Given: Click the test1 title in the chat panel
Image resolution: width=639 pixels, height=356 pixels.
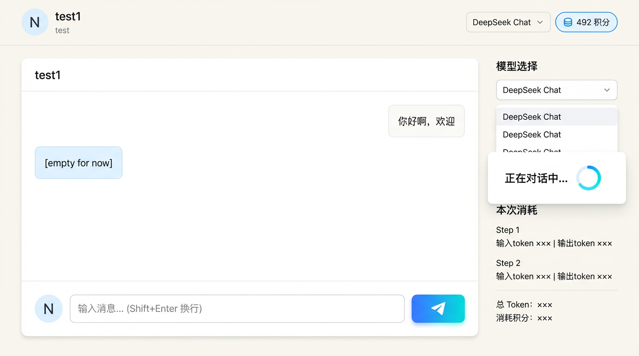Looking at the screenshot, I should pos(48,75).
